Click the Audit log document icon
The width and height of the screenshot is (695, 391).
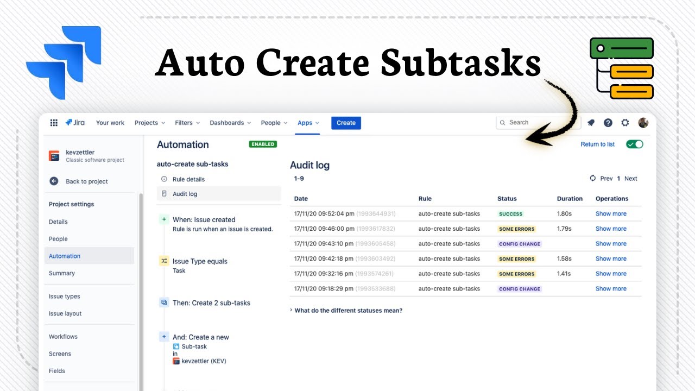tap(164, 194)
